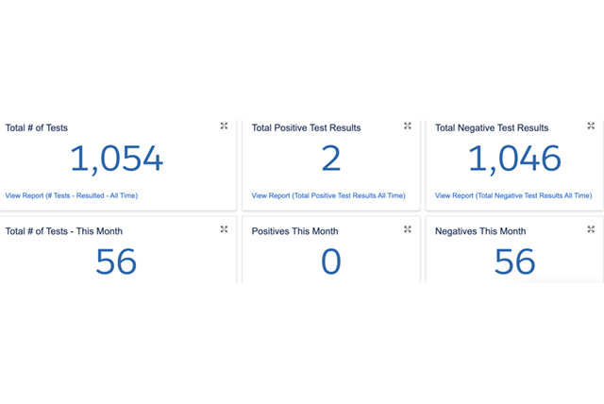Expand the Total Positive Test Results widget
The width and height of the screenshot is (604, 404).
[x=408, y=126]
